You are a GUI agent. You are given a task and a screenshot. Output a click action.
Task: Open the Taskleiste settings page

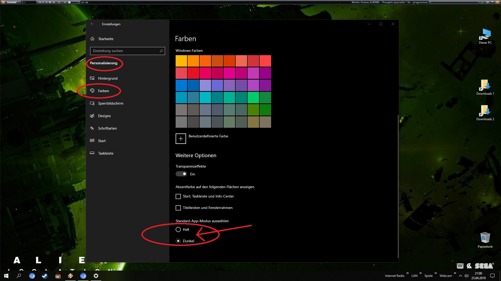pyautogui.click(x=105, y=153)
